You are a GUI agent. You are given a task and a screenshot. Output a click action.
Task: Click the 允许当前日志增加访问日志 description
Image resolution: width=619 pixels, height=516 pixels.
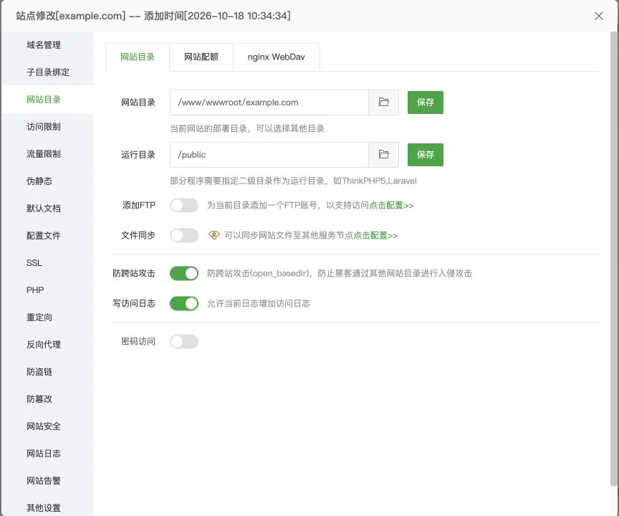point(259,303)
